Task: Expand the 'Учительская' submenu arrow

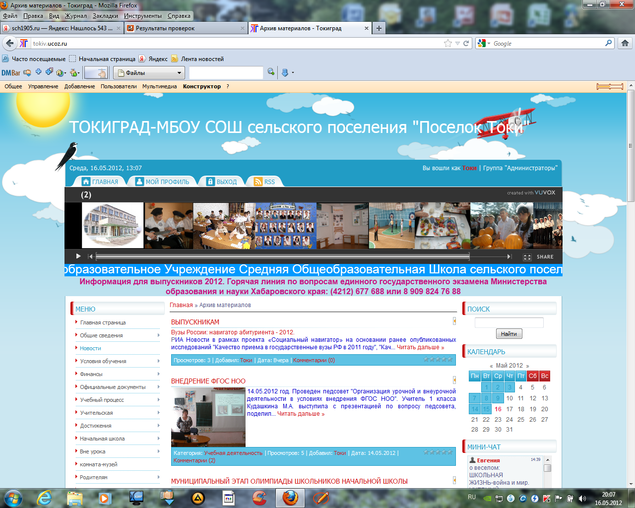Action: pos(158,413)
